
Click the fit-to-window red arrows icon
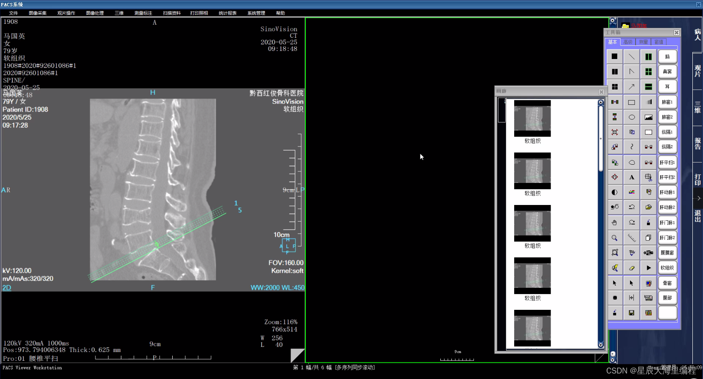coord(614,132)
